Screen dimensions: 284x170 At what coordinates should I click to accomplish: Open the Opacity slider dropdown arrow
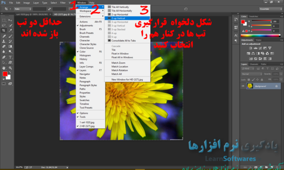pos(281,74)
